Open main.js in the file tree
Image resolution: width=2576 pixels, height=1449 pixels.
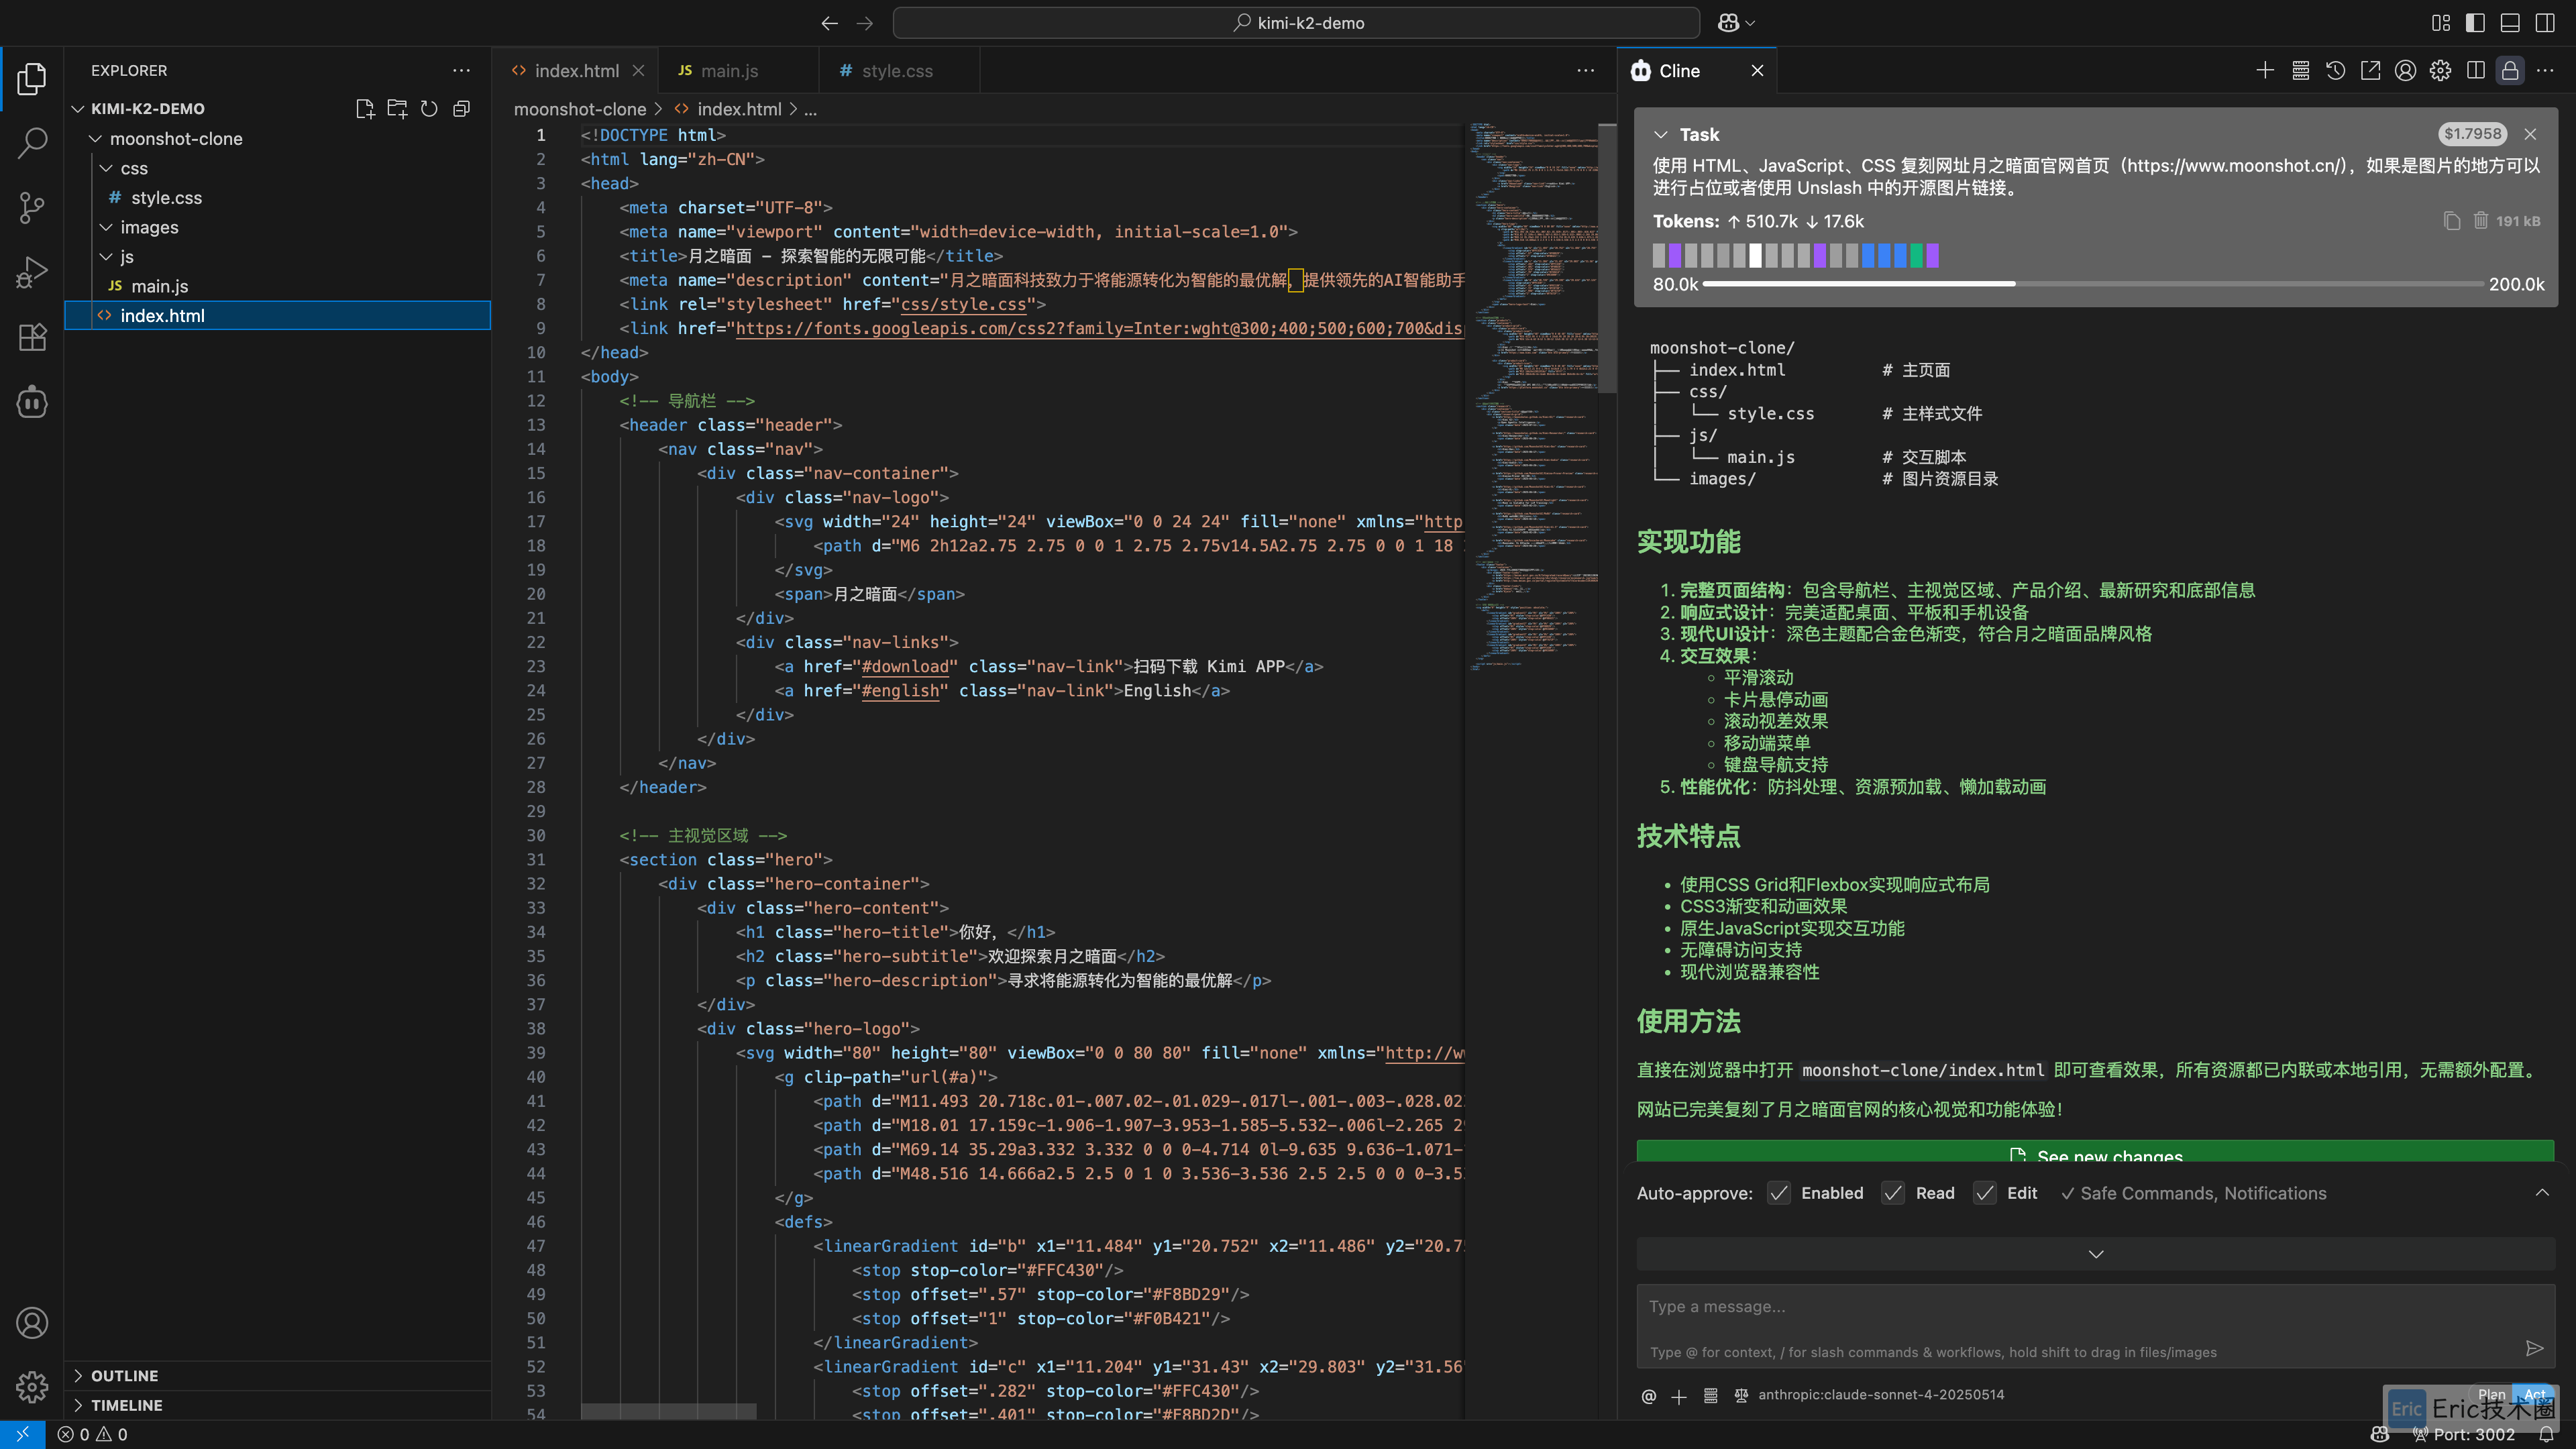click(159, 286)
